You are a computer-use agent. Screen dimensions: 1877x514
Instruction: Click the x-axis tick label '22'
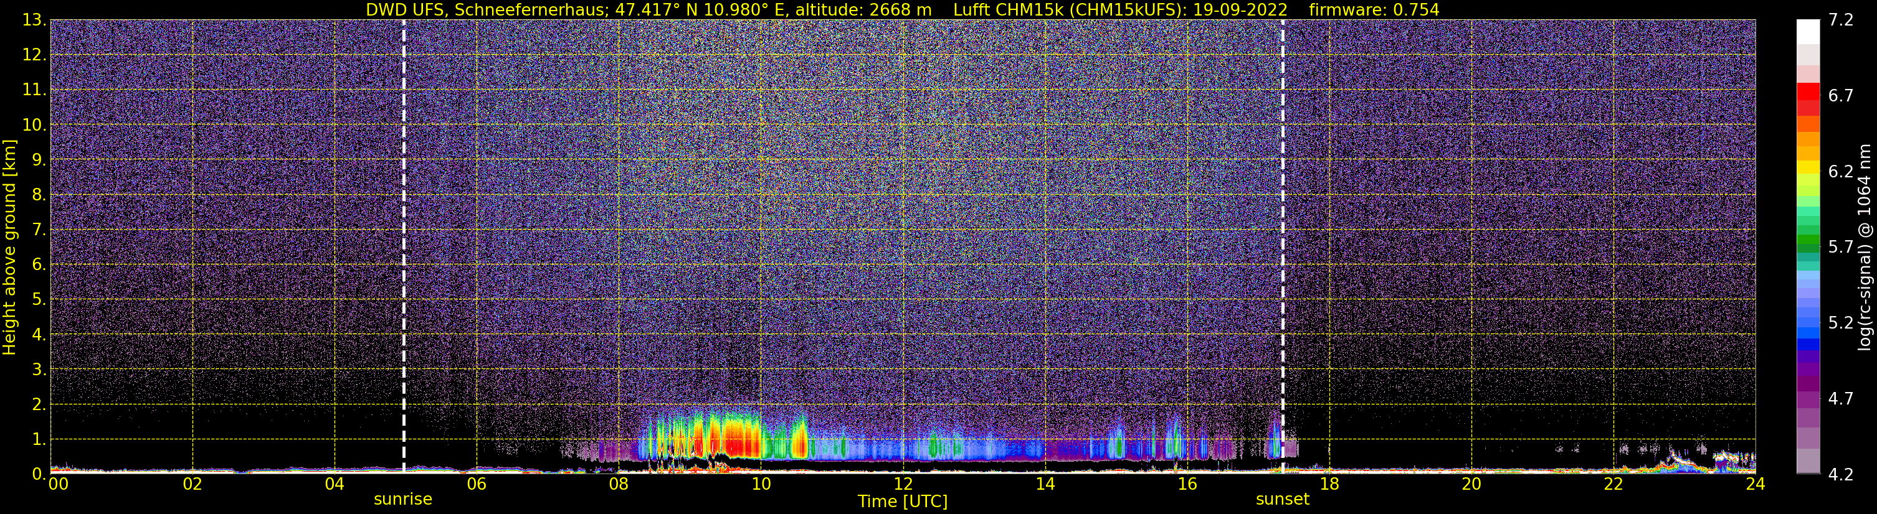[1613, 484]
